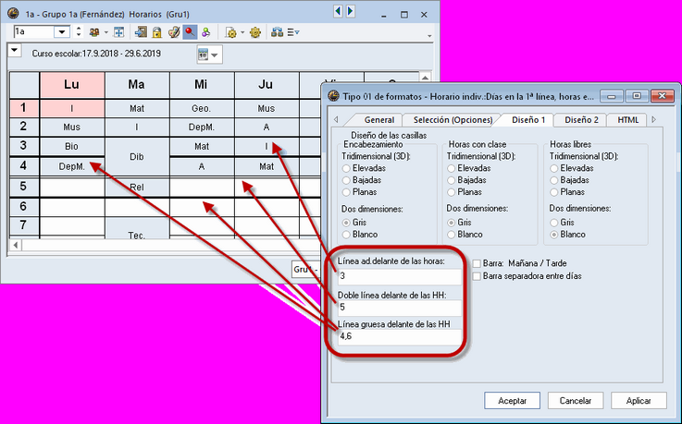Image resolution: width=682 pixels, height=424 pixels.
Task: Select the Ma day column header
Action: pyautogui.click(x=137, y=85)
